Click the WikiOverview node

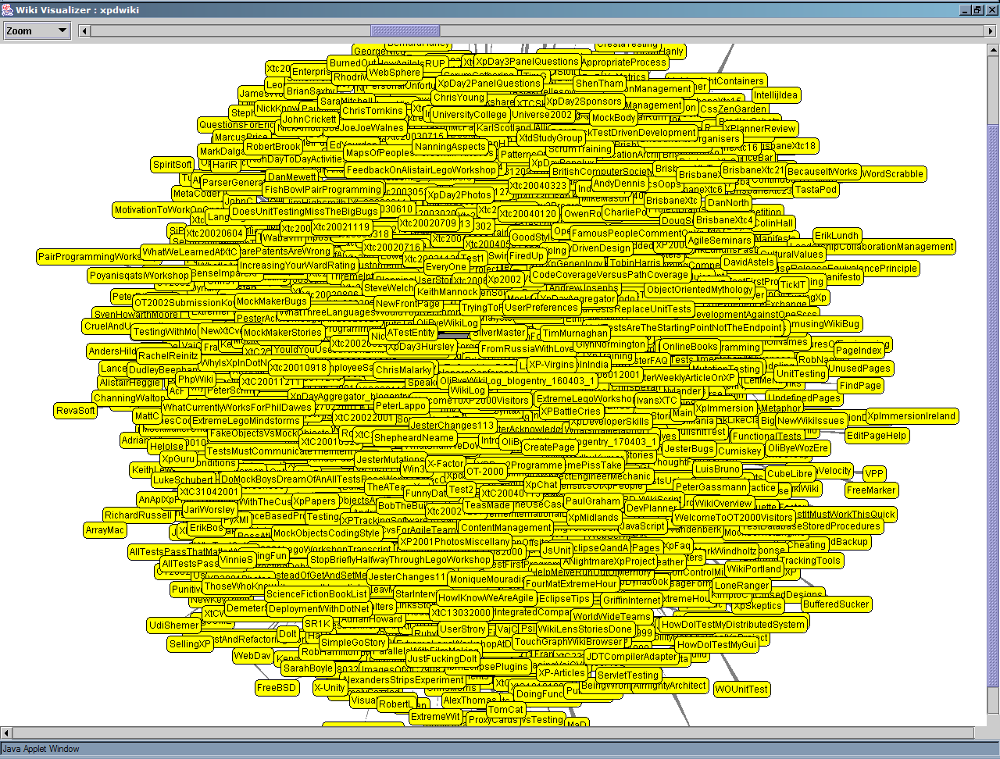click(x=723, y=504)
